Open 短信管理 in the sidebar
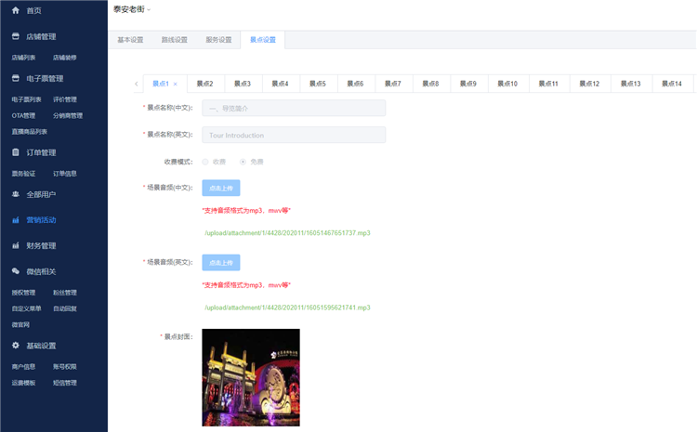Viewport: 697px width, 432px height. (65, 383)
